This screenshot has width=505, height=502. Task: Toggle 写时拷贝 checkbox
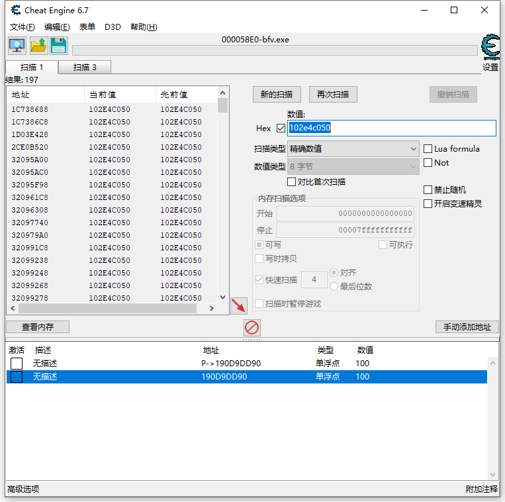tap(259, 259)
